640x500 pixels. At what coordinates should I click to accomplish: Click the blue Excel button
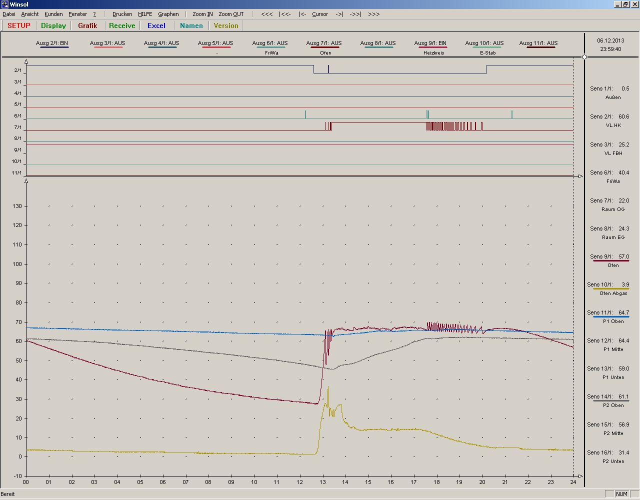click(x=156, y=25)
